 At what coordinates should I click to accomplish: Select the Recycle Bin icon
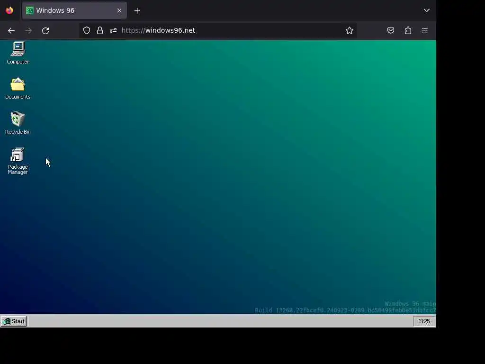coord(18,123)
